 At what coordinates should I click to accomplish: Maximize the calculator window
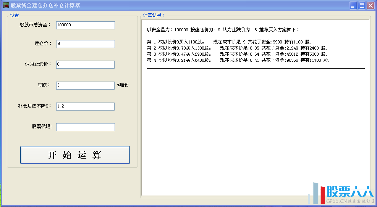[x=362, y=5]
